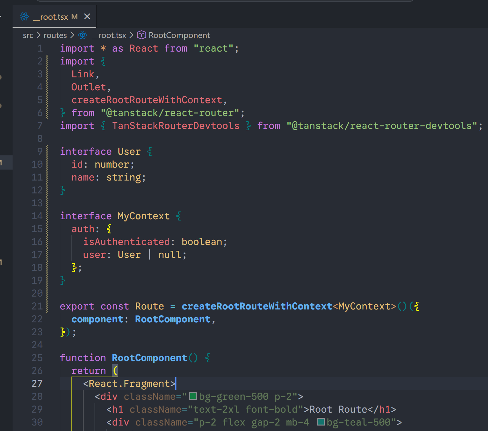The image size is (488, 431).
Task: Select the routes breadcrumb folder
Action: (55, 35)
